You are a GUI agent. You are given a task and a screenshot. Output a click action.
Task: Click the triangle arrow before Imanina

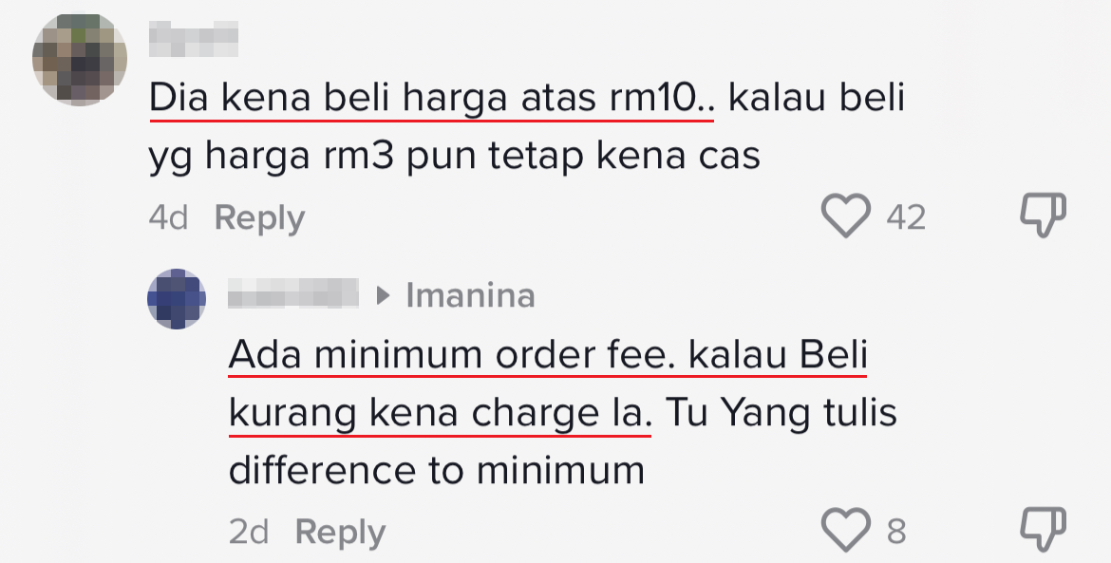click(384, 295)
